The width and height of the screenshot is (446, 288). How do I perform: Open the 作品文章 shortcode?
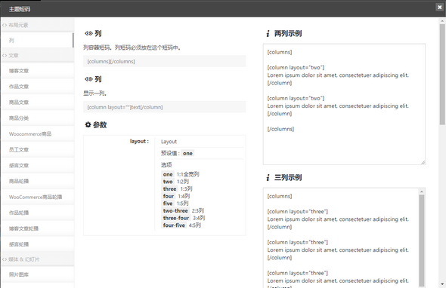(x=38, y=87)
